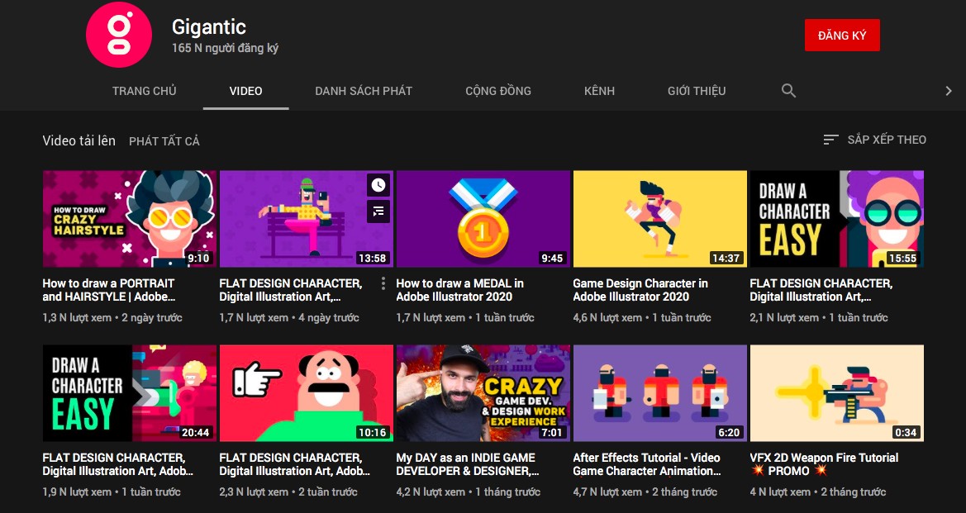Image resolution: width=966 pixels, height=513 pixels.
Task: Click the 14:37 duration badge
Action: point(726,258)
